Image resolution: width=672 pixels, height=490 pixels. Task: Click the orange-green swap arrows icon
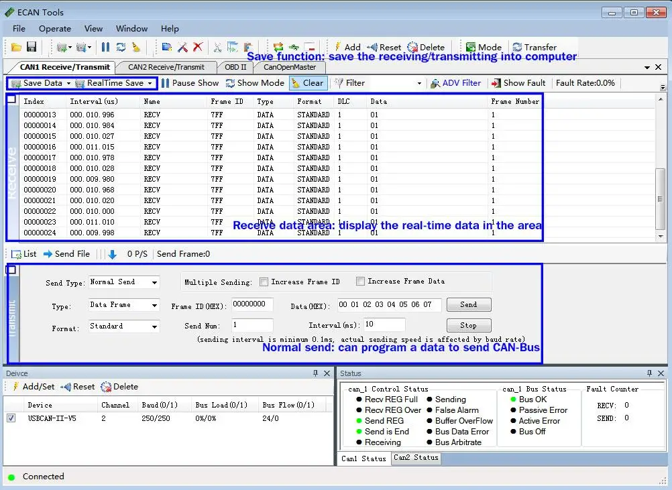[278, 47]
